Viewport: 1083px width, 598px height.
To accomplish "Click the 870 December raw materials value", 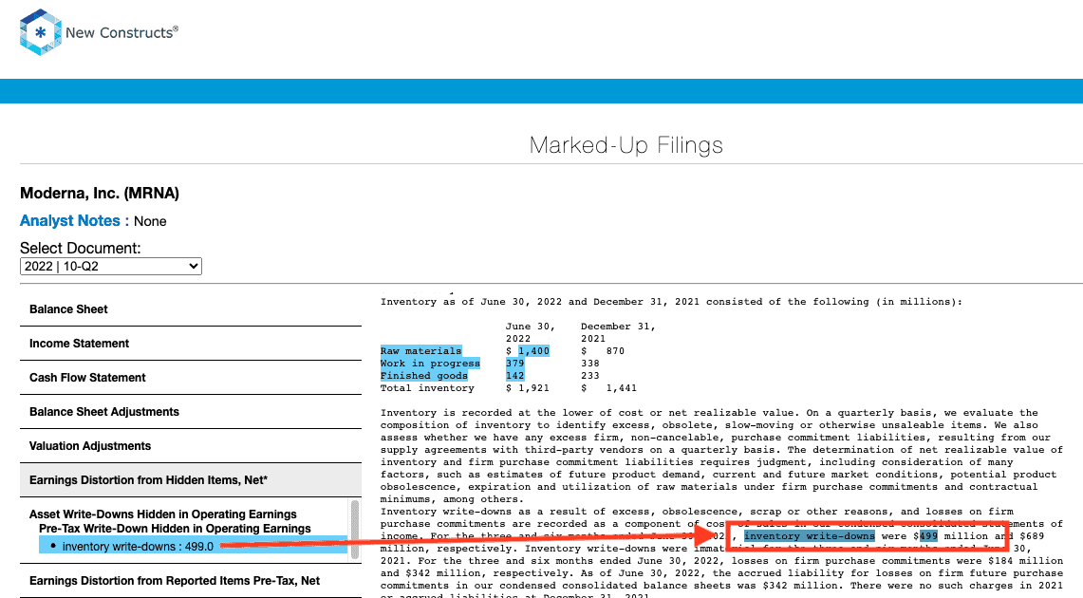I will coord(615,351).
